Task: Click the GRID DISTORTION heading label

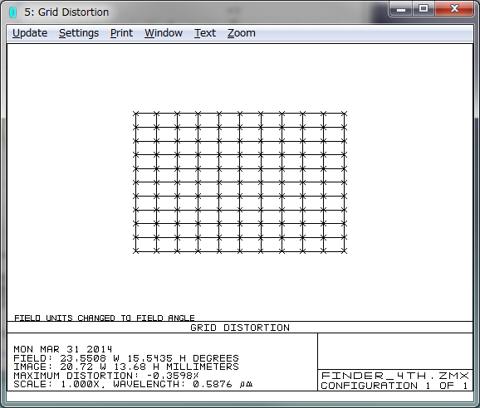Action: 240,328
